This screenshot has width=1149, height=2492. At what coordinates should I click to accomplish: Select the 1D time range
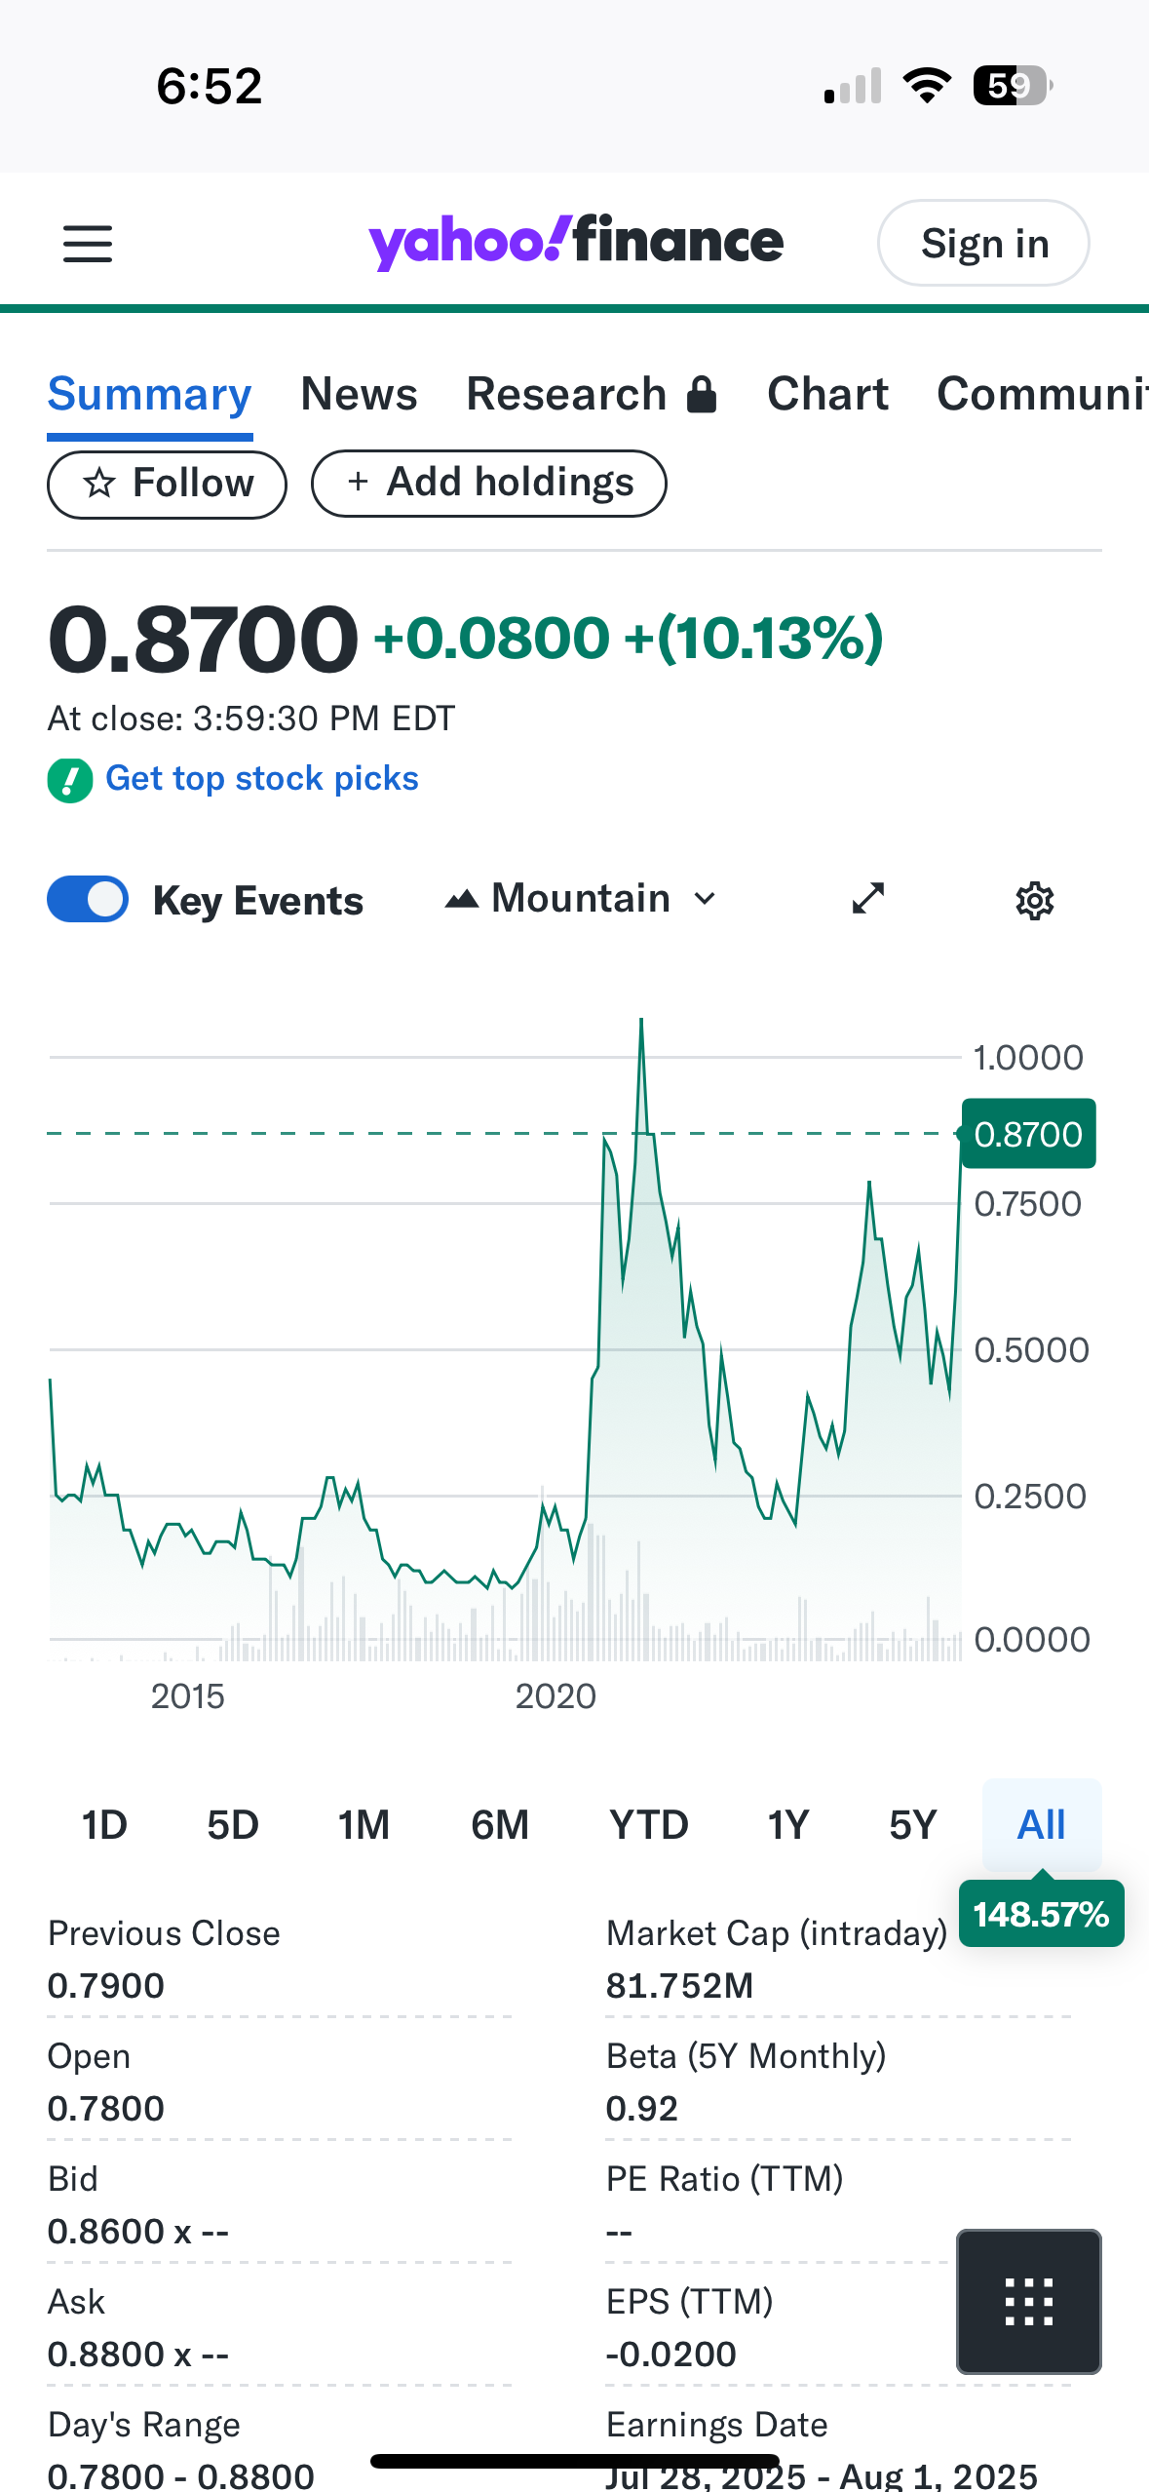[104, 1825]
